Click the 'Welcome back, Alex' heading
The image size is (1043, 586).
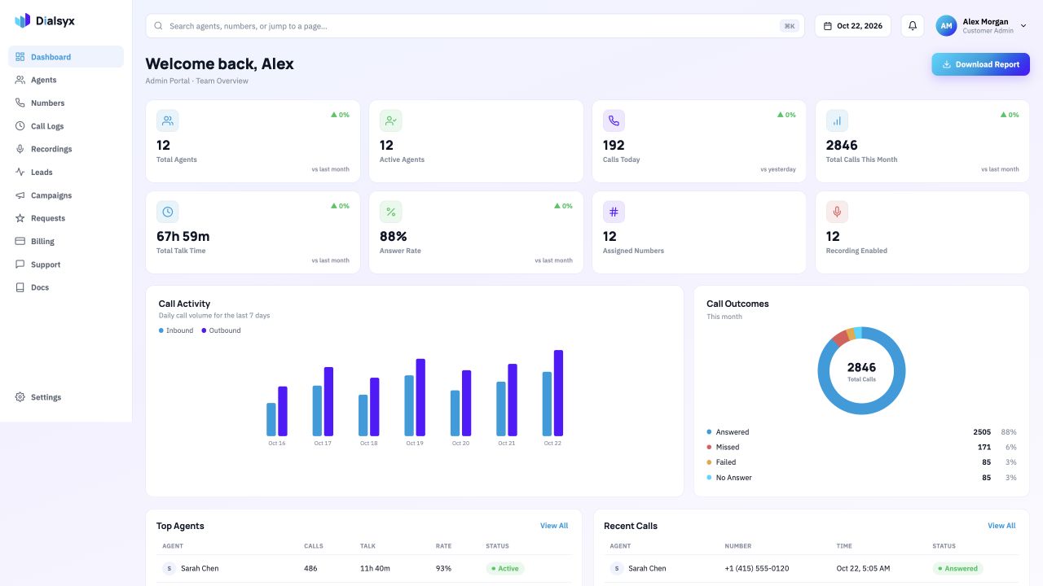pos(219,63)
